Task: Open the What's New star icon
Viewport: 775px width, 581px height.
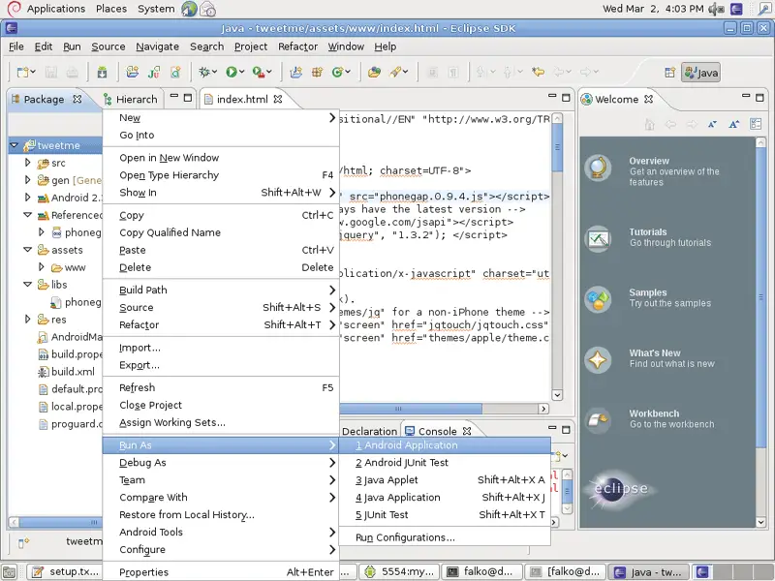Action: pyautogui.click(x=598, y=359)
